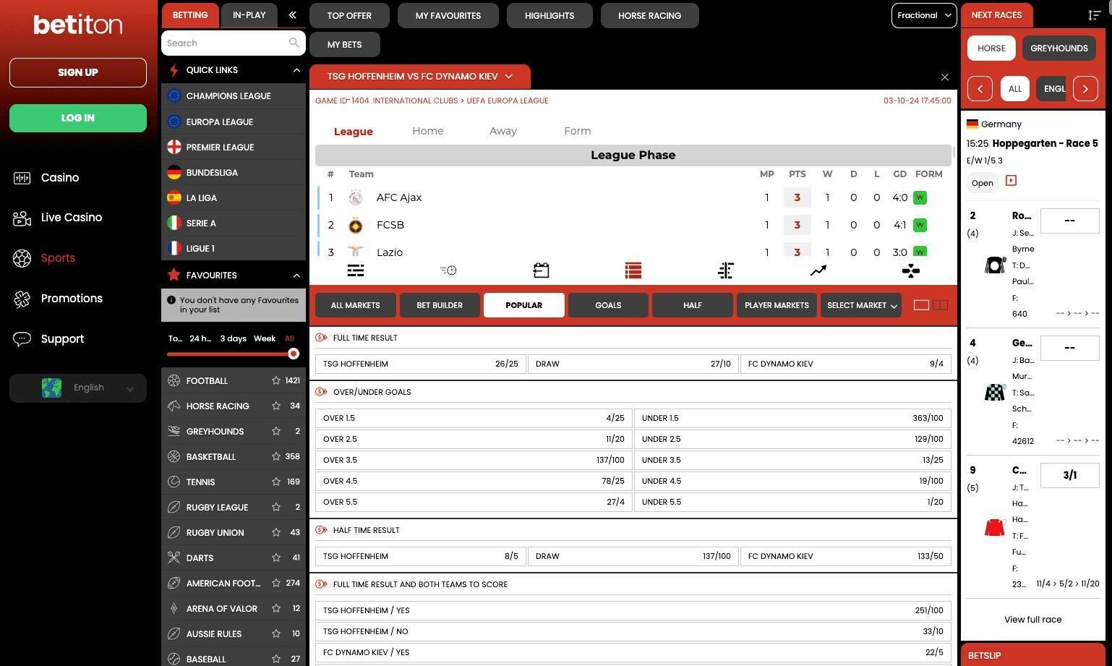Click the Horse Racing sport icon
This screenshot has width=1112, height=666.
click(174, 406)
